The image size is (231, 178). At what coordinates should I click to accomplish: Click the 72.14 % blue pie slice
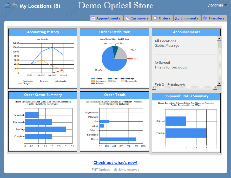click(x=112, y=63)
